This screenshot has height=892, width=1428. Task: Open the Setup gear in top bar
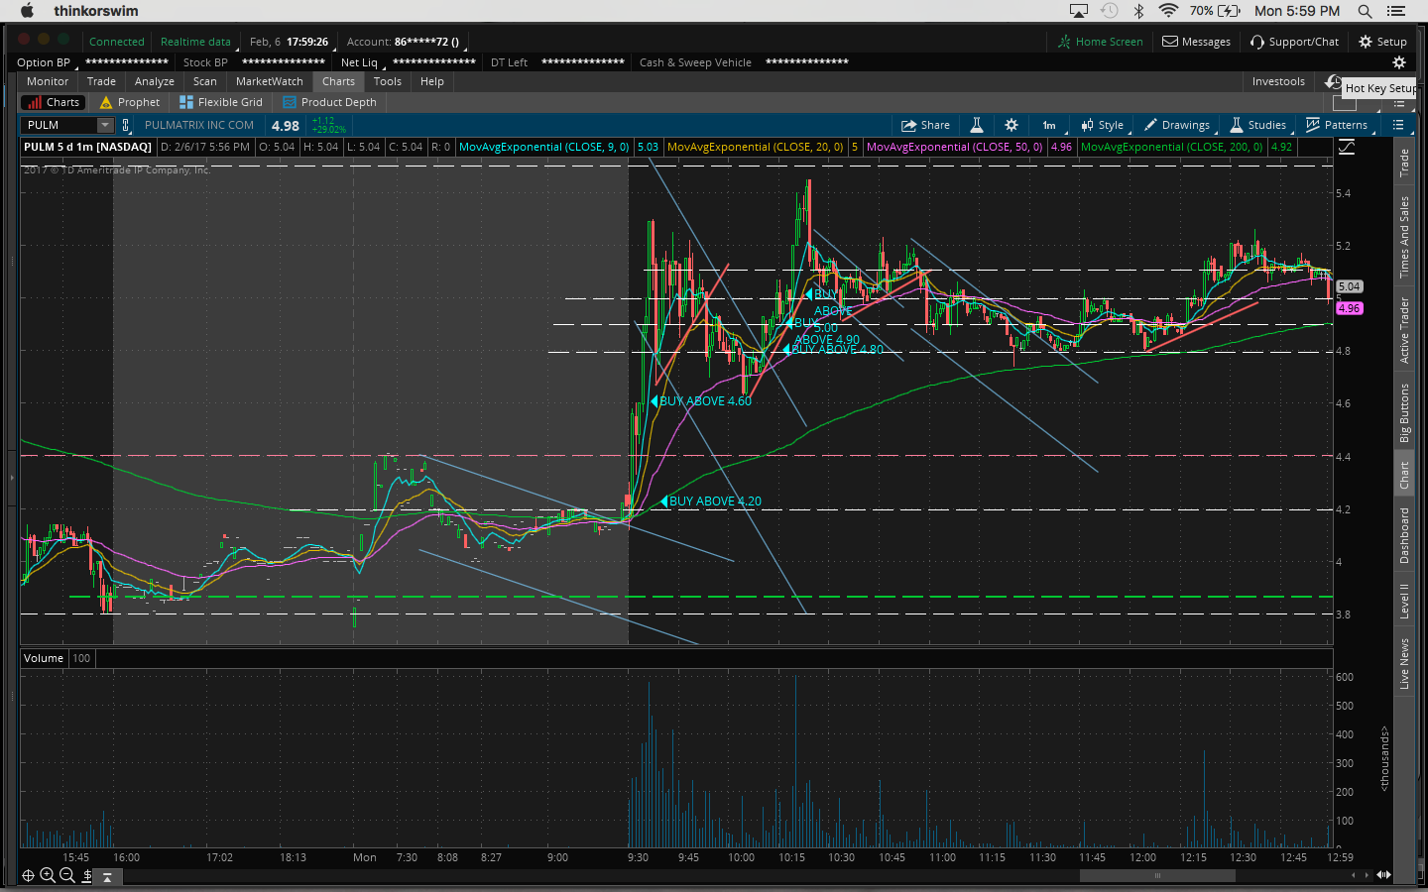[1382, 42]
